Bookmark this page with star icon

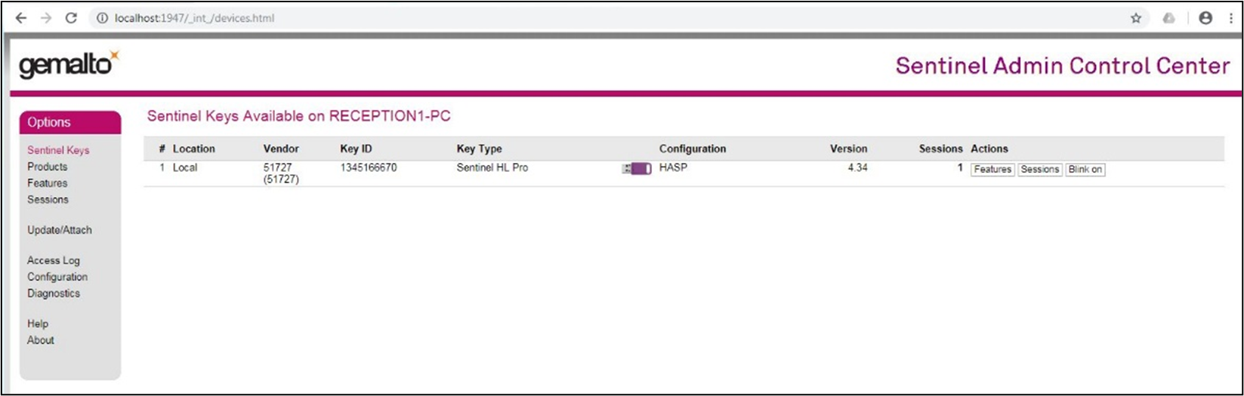coord(1135,18)
